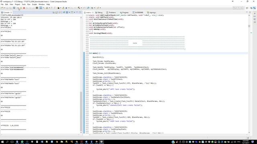Click the black-yellow round toolbar icon

tap(58, 8)
